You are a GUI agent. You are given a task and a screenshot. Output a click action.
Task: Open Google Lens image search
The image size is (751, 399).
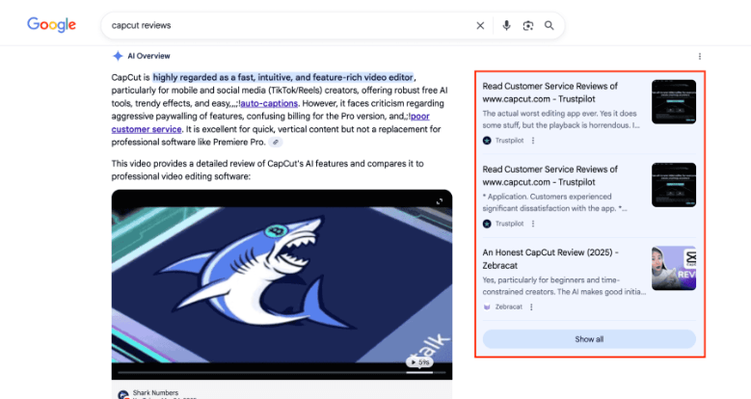point(528,25)
